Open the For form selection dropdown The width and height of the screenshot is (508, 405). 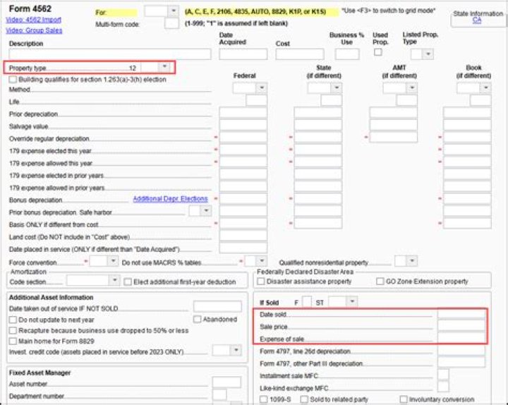pos(173,11)
